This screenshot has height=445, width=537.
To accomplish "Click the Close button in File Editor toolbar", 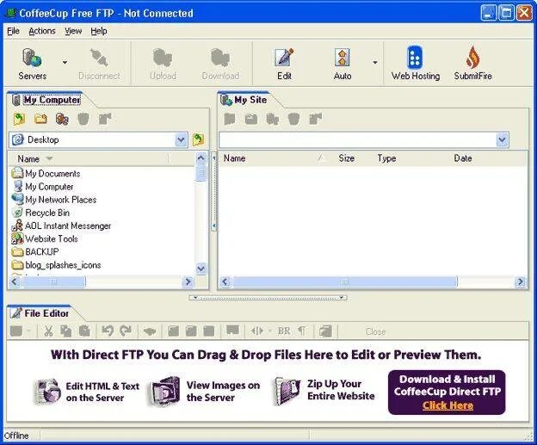I will pyautogui.click(x=375, y=331).
